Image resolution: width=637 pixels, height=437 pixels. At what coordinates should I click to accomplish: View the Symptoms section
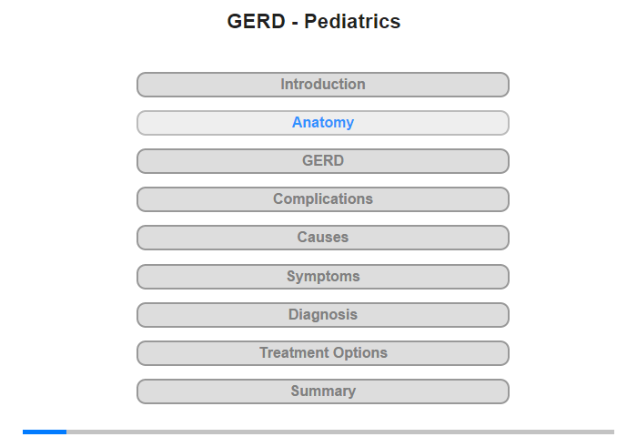point(323,277)
